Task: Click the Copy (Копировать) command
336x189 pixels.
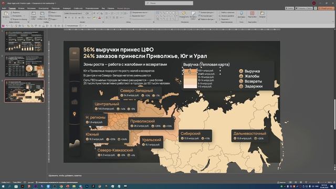Action: [x=16, y=16]
